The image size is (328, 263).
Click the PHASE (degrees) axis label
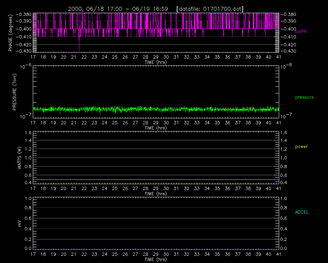coord(10,33)
